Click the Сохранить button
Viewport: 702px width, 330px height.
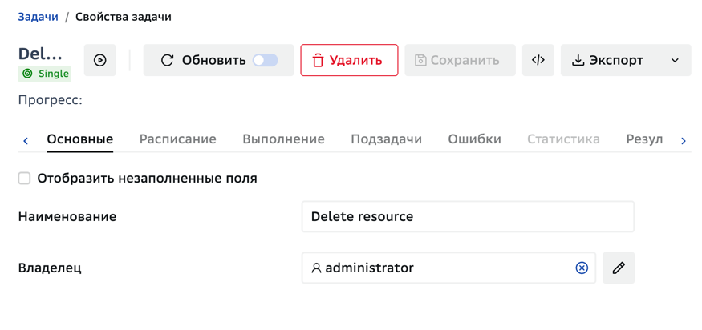(461, 60)
